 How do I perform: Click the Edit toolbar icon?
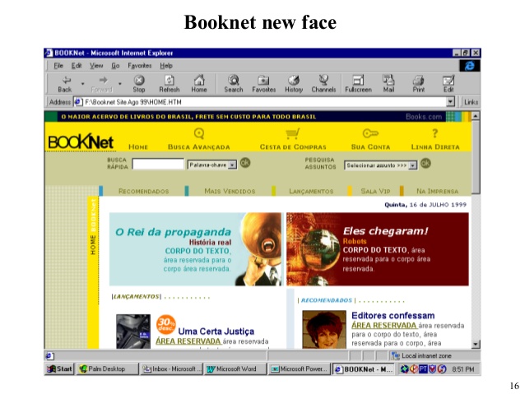[x=448, y=80]
